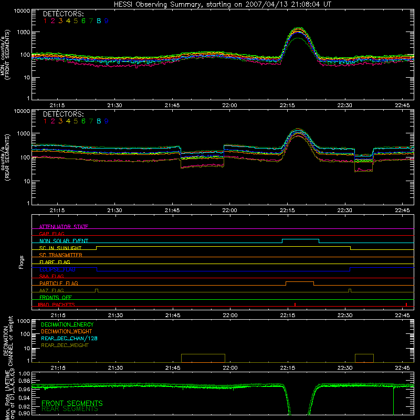Select detector 4 in rear segments legend
The width and height of the screenshot is (420, 420).
pyautogui.click(x=68, y=121)
